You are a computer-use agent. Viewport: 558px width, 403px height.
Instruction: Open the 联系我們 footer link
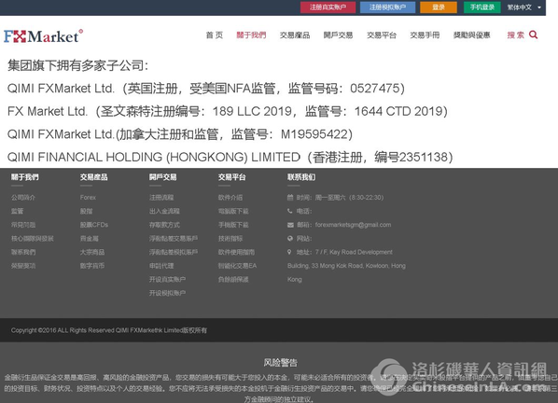click(x=23, y=252)
